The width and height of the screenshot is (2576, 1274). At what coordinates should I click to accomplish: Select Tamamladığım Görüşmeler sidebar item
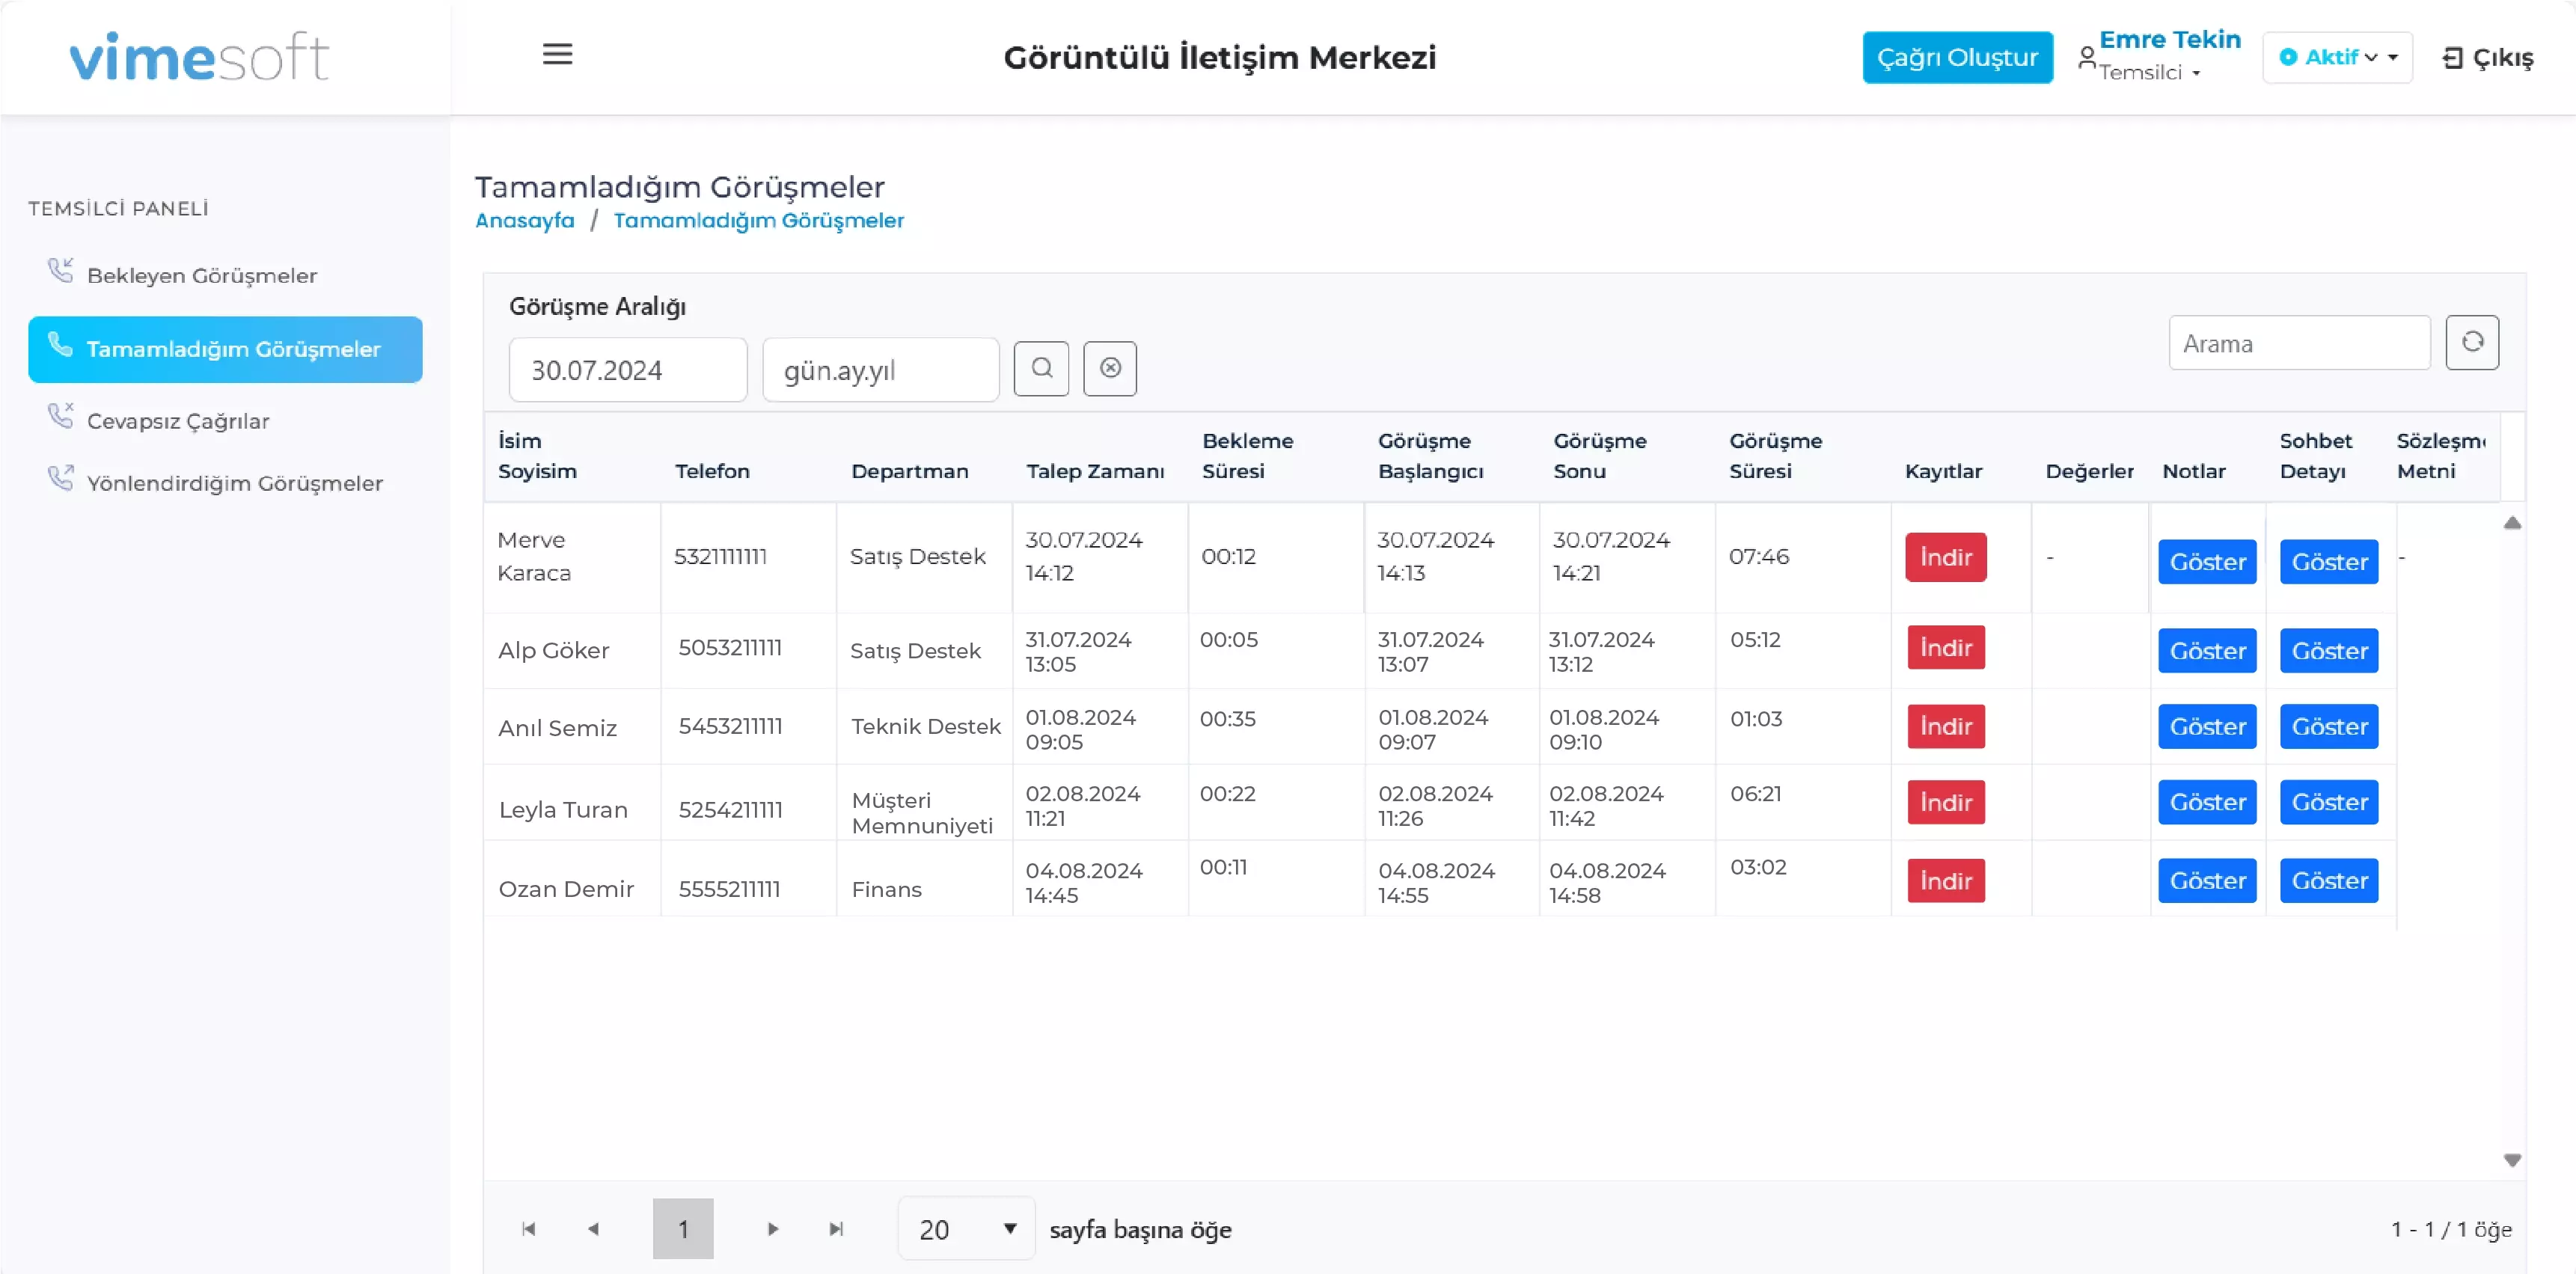pos(225,349)
